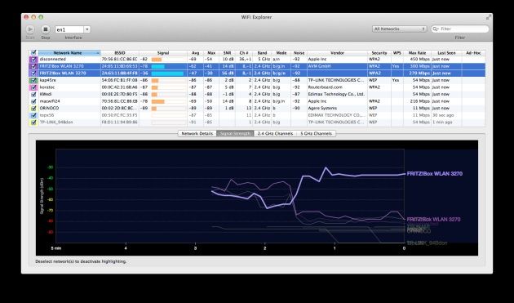This screenshot has width=514, height=303.
Task: Click the 'Edimax Technology Co., Ltd.' vendor cell
Action: [336, 94]
